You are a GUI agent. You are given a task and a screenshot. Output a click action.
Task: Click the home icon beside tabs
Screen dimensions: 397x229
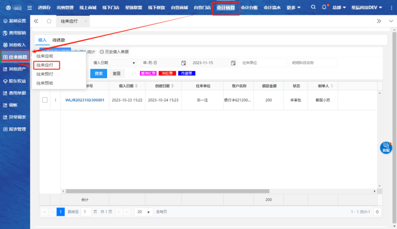49,21
